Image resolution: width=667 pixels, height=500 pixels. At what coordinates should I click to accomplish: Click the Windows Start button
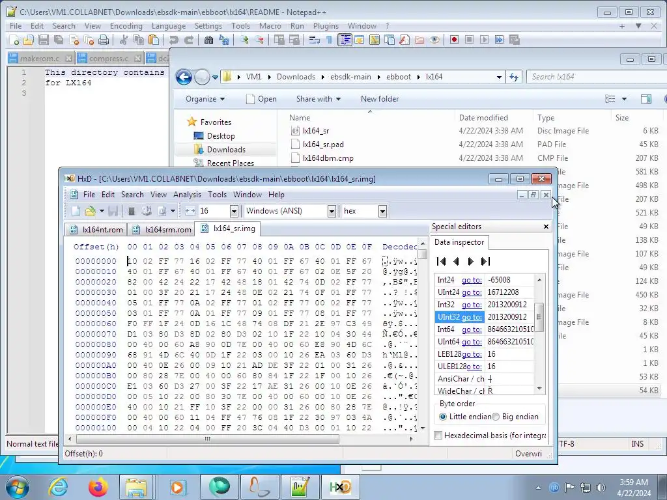[x=18, y=487]
